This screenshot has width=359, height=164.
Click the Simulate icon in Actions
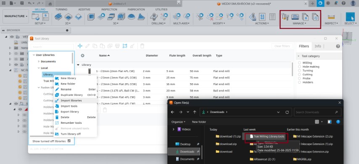[x=253, y=16]
